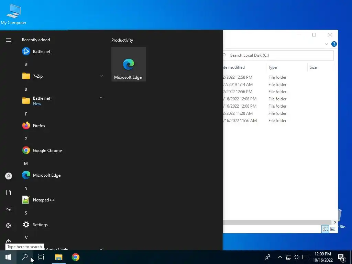Click the # section header
The image size is (352, 264).
pos(26,64)
